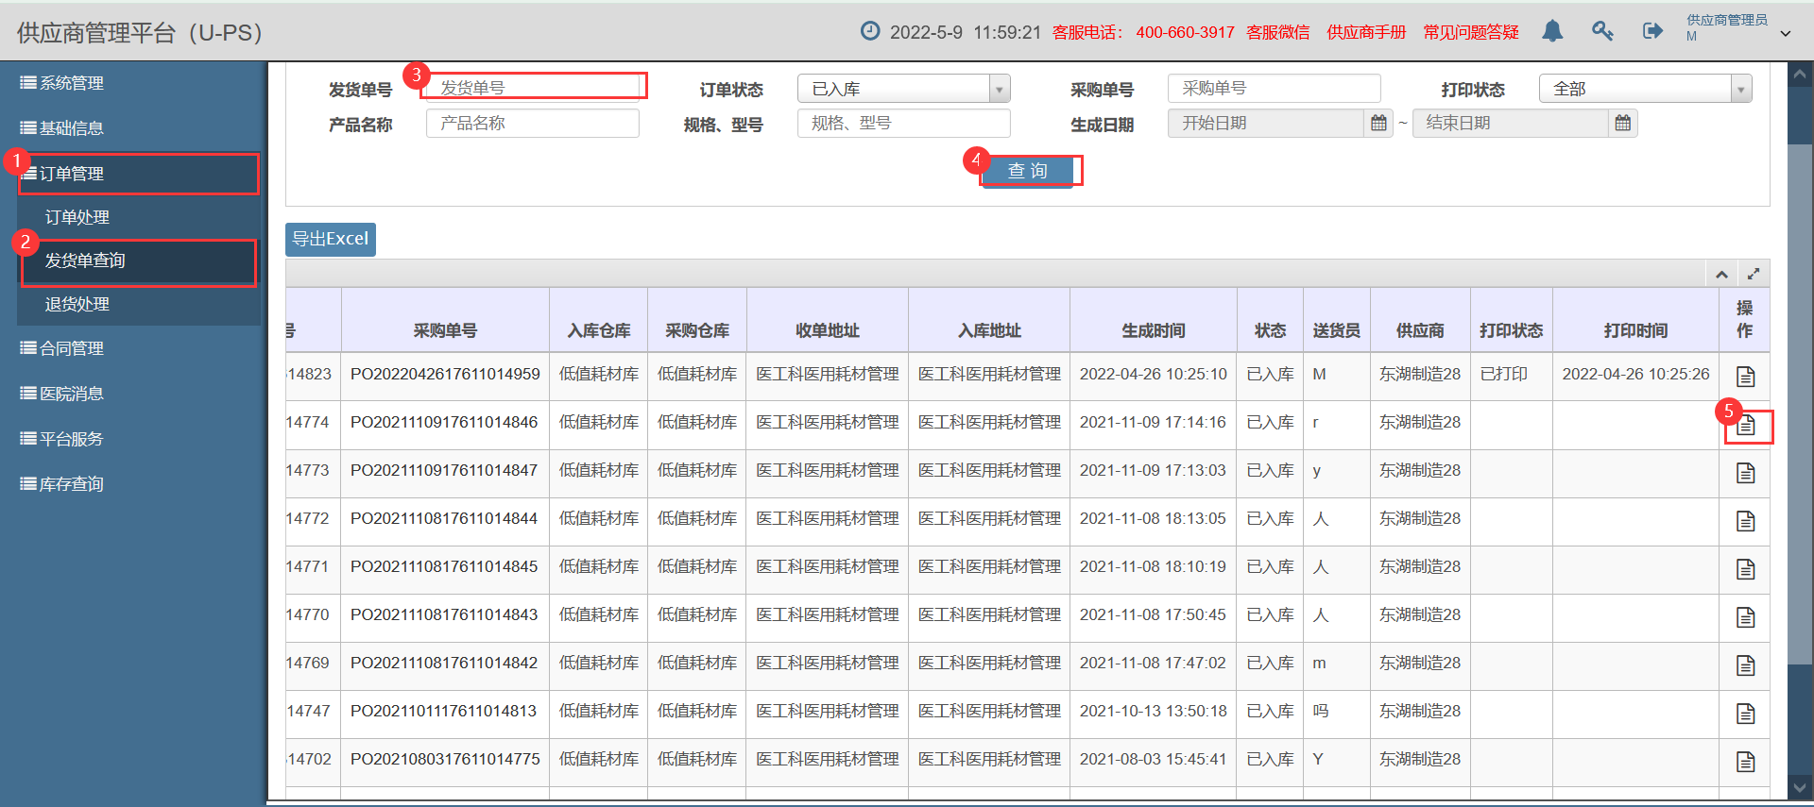Open document details for PO2021101117611014813
The width and height of the screenshot is (1814, 807).
pos(1745,714)
